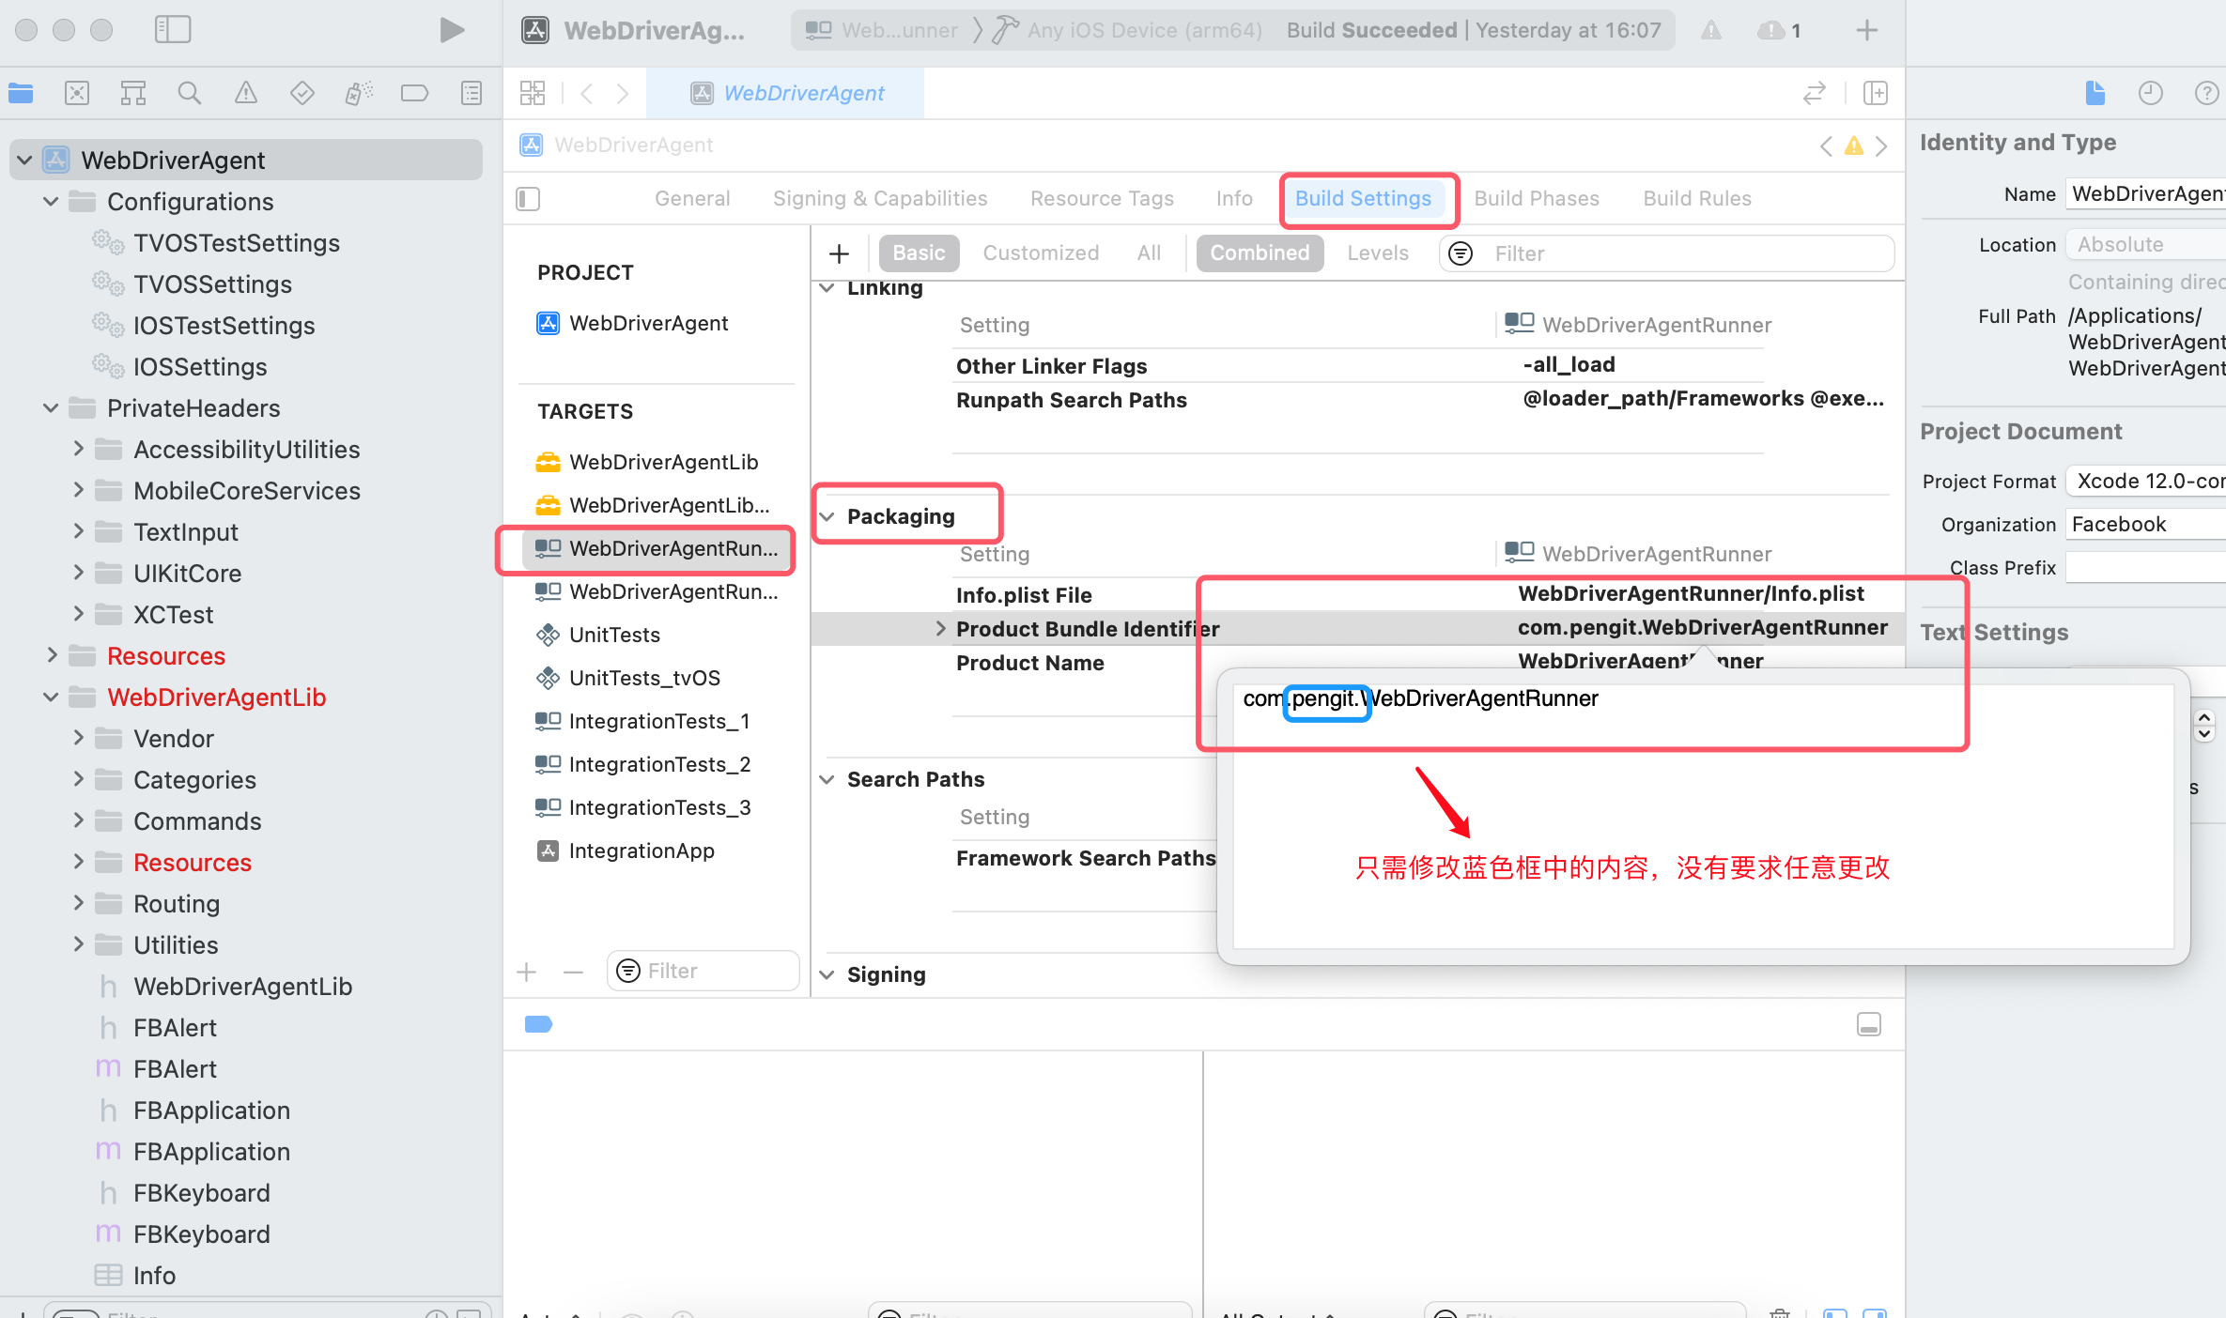This screenshot has height=1318, width=2226.
Task: Collapse the Packaging section
Action: (x=827, y=516)
